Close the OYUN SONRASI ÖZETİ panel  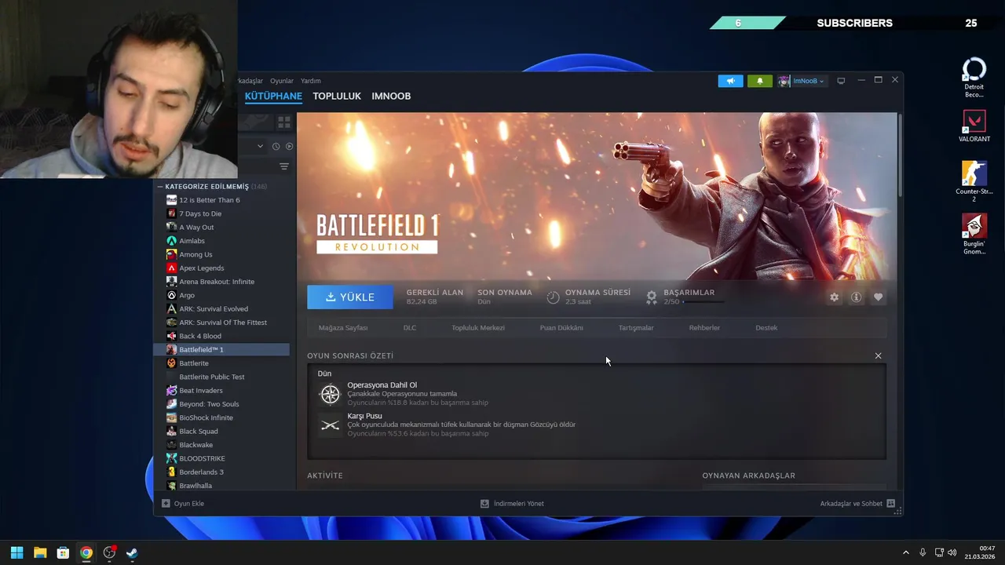(x=878, y=355)
